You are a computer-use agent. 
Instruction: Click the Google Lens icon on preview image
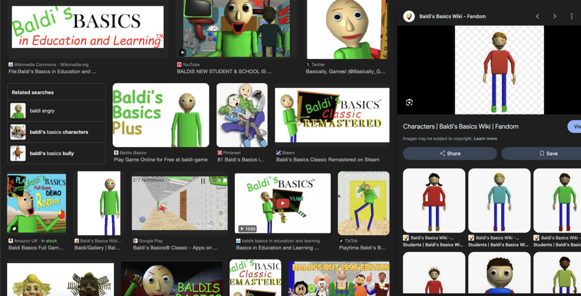pyautogui.click(x=409, y=102)
